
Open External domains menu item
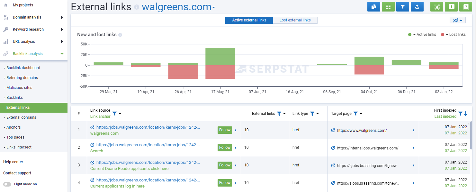21,117
